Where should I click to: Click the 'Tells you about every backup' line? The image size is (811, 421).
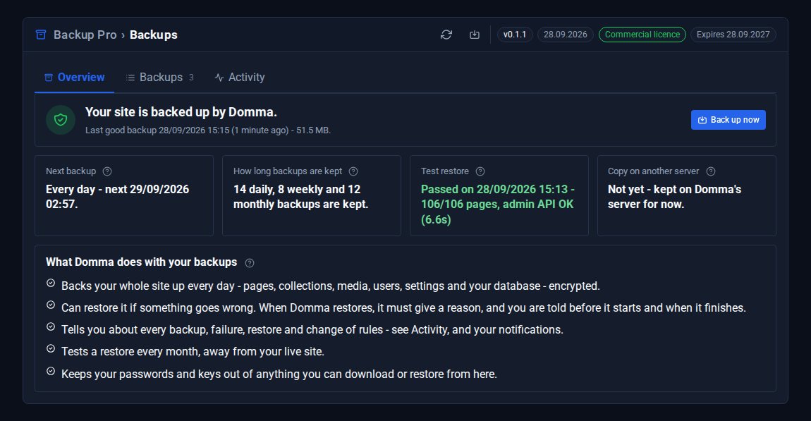[312, 329]
